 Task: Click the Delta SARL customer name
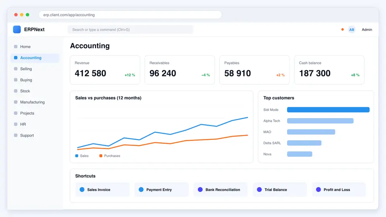272,143
